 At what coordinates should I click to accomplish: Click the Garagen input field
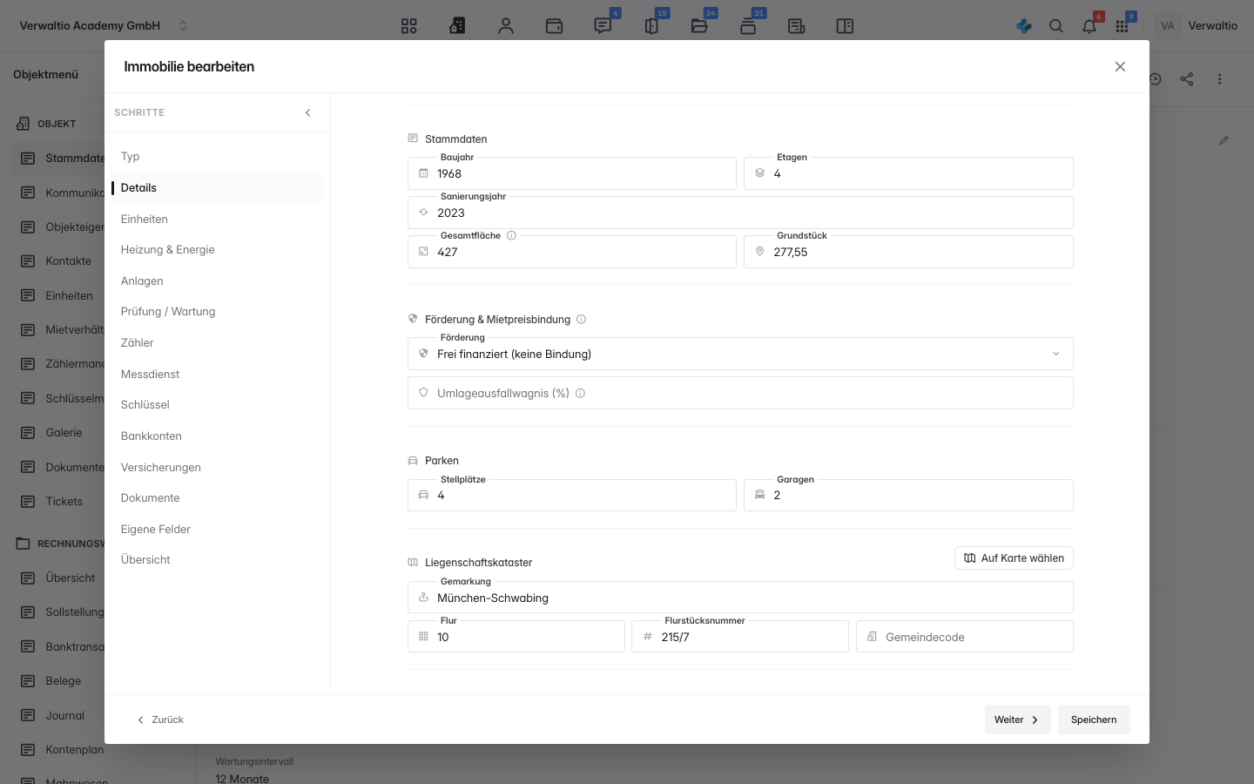tap(908, 495)
